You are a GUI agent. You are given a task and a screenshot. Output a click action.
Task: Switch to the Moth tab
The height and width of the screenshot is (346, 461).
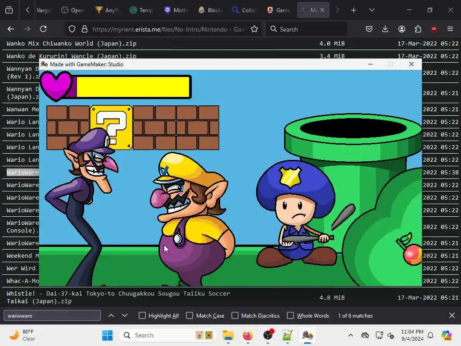(176, 10)
